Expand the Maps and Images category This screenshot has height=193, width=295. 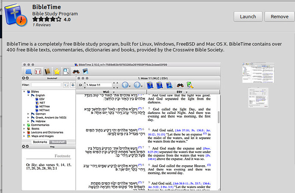[24, 136]
